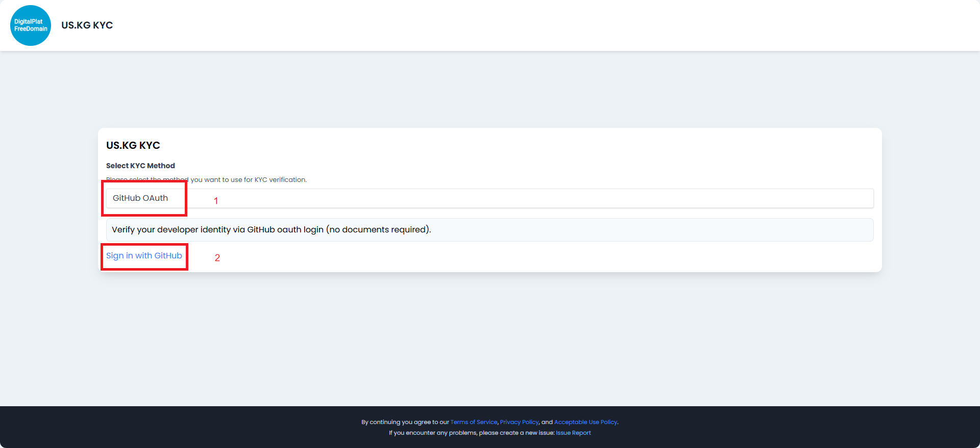The image size is (980, 448).
Task: Click the red annotation number 2
Action: [217, 258]
